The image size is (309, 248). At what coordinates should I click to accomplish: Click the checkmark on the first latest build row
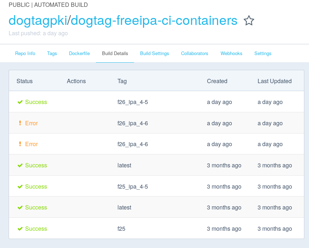point(20,165)
